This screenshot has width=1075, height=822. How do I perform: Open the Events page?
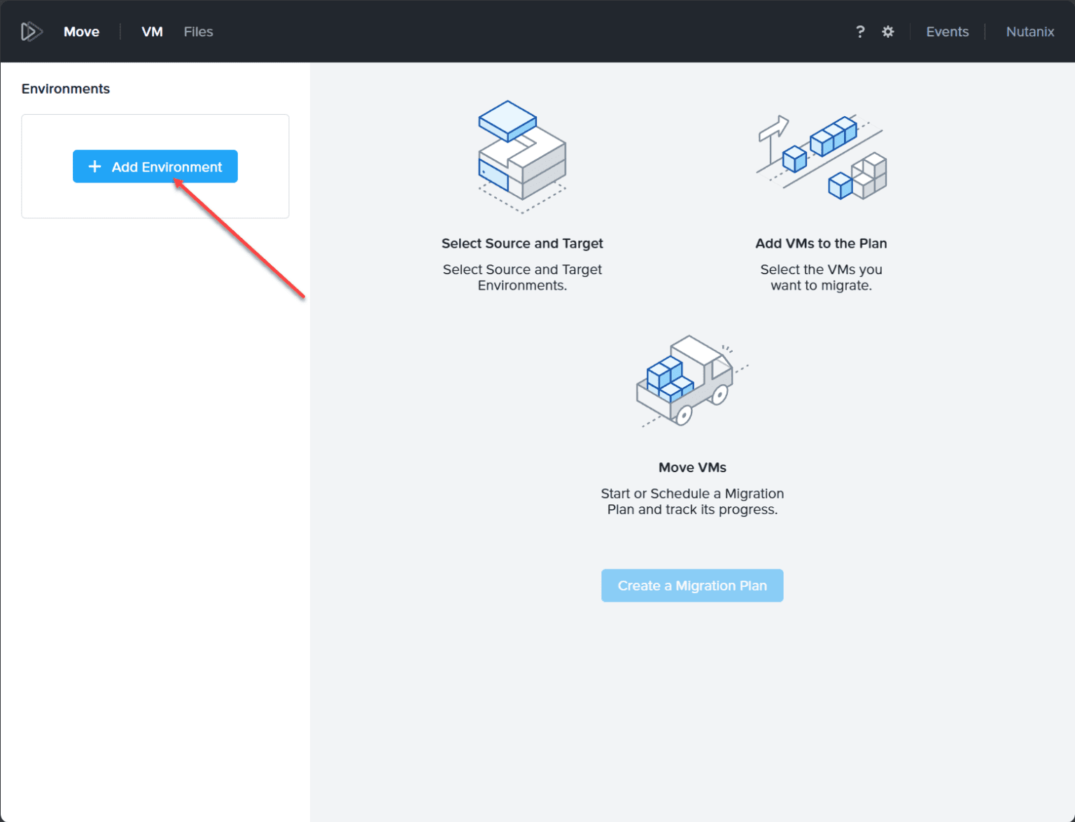(x=947, y=31)
